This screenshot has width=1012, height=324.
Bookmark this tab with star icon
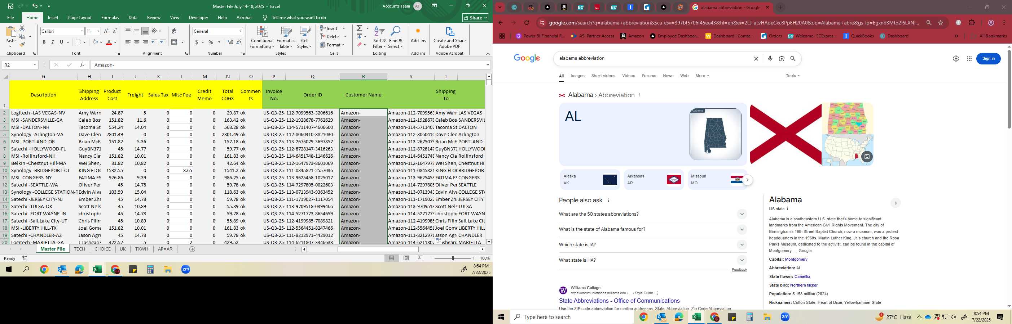click(x=941, y=23)
